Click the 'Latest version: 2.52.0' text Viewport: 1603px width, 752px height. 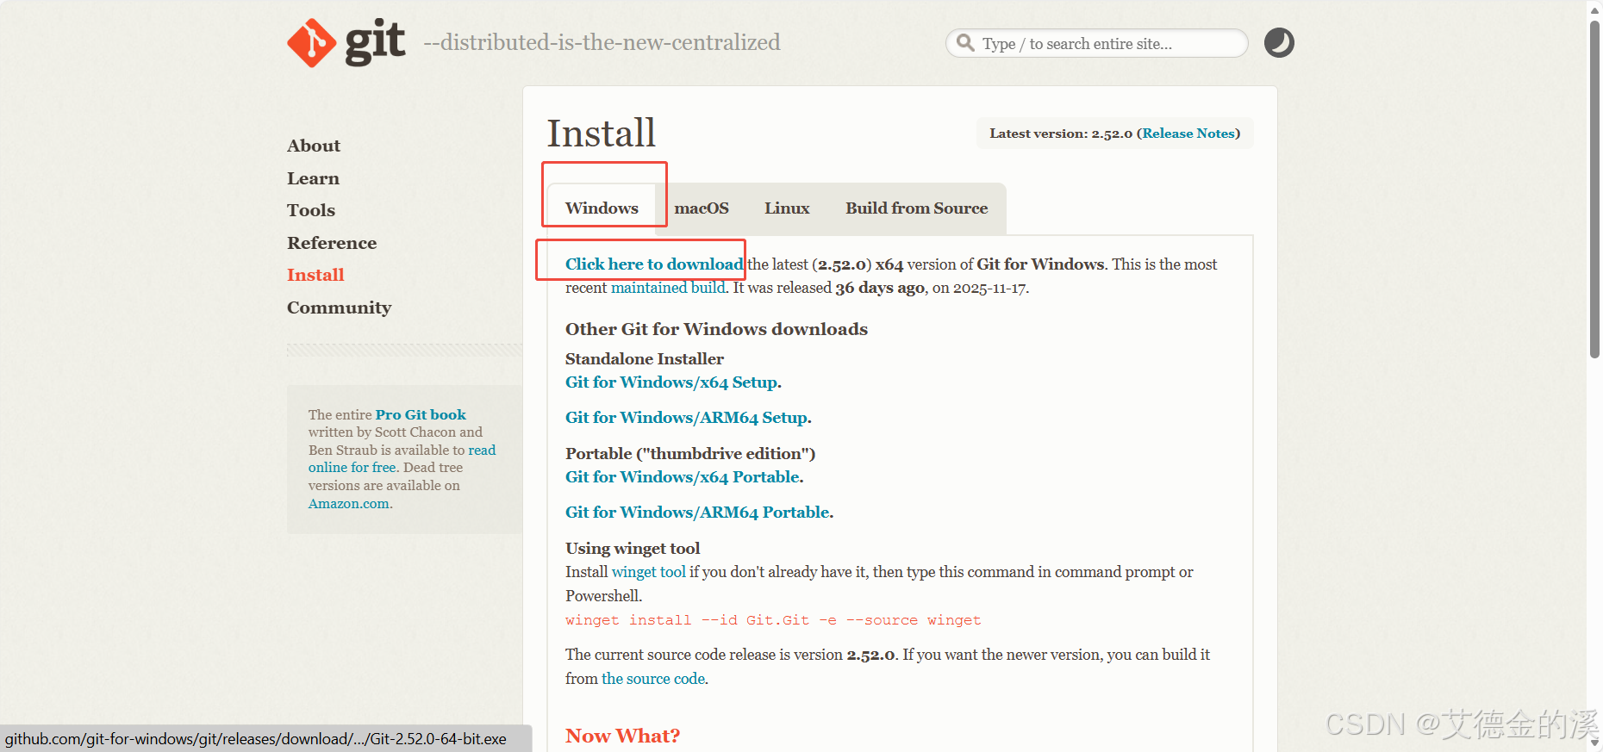coord(1061,134)
